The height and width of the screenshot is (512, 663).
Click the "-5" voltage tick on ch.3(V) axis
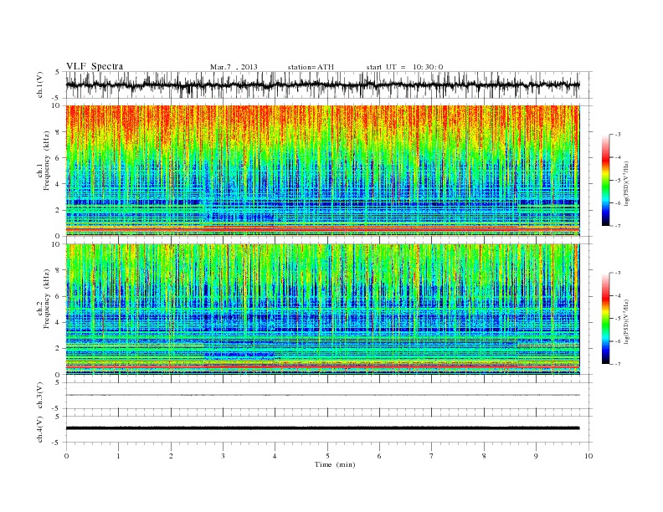(57, 408)
